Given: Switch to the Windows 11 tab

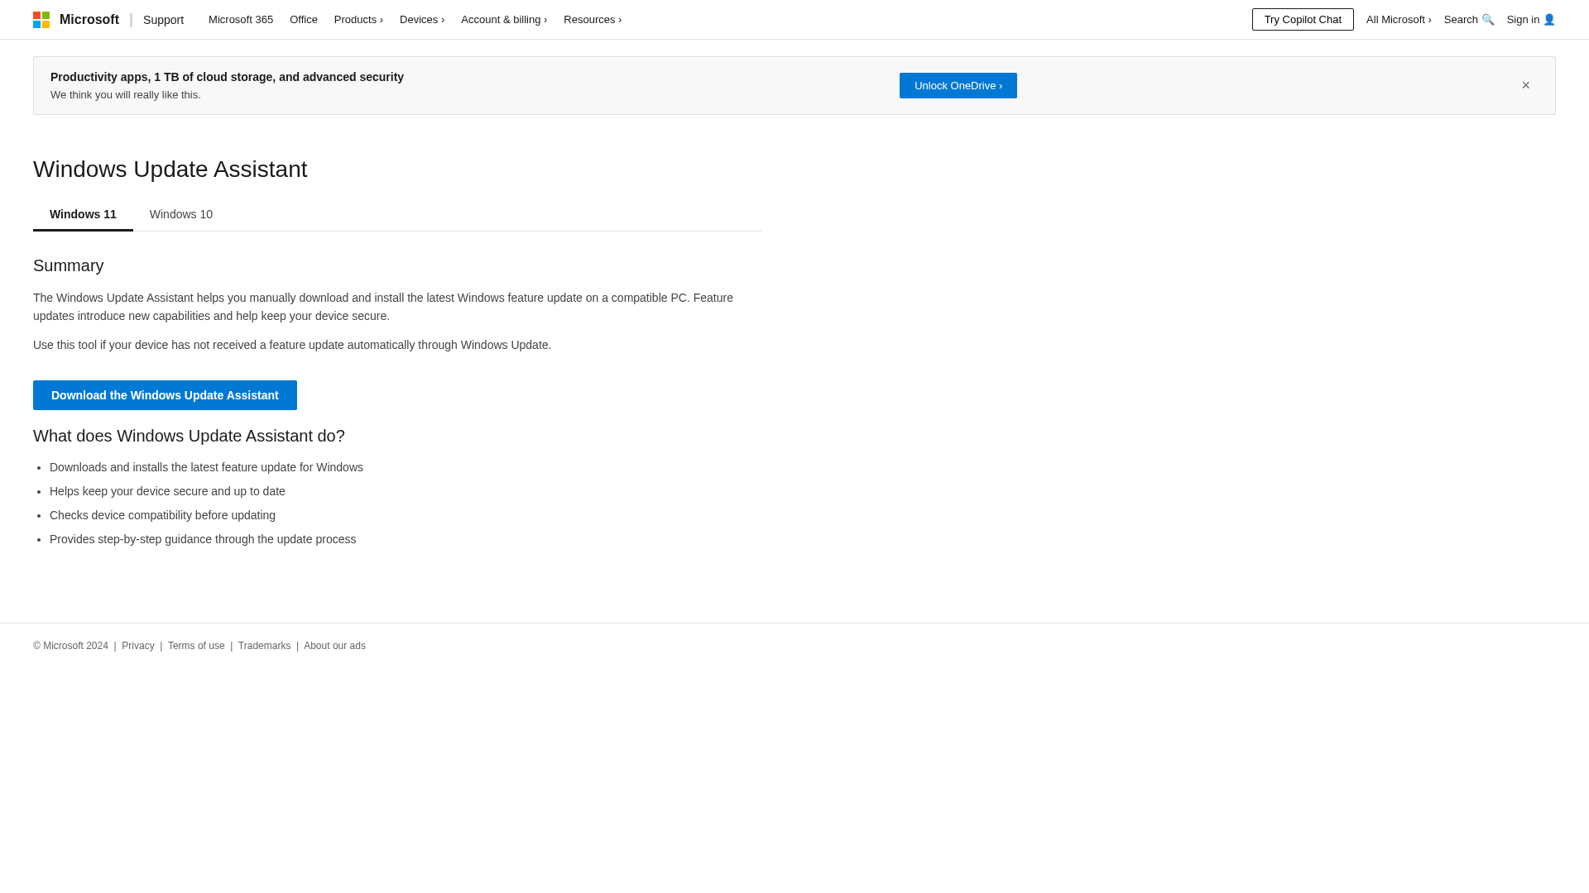Looking at the screenshot, I should coord(83,214).
